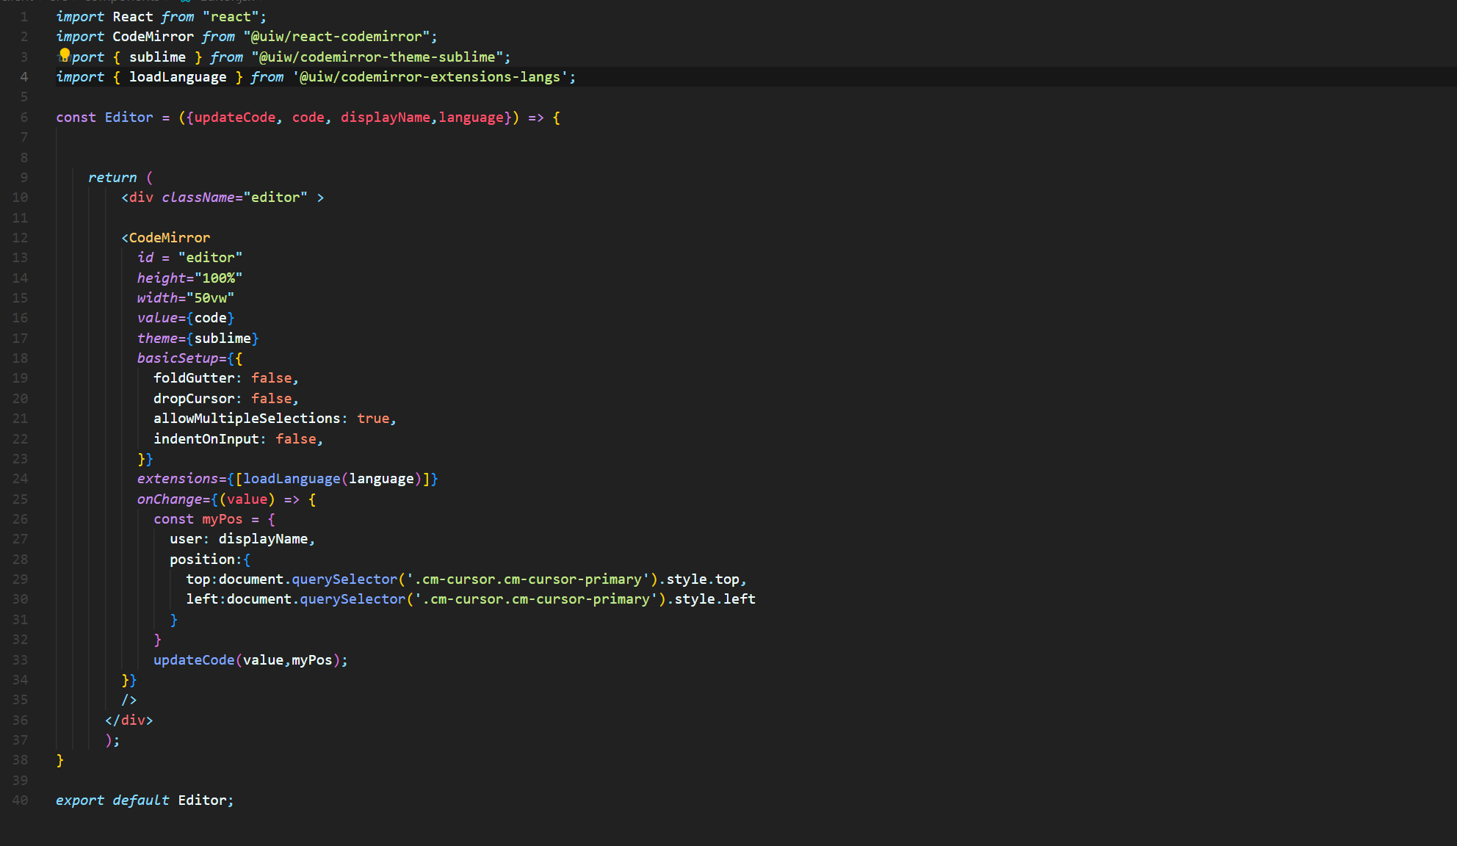1457x846 pixels.
Task: Click the yellow lightbulb quick-fix icon
Action: click(x=65, y=54)
